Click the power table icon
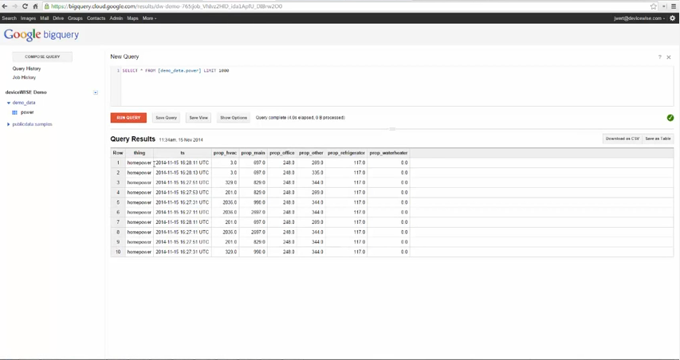Image resolution: width=680 pixels, height=360 pixels. 14,113
